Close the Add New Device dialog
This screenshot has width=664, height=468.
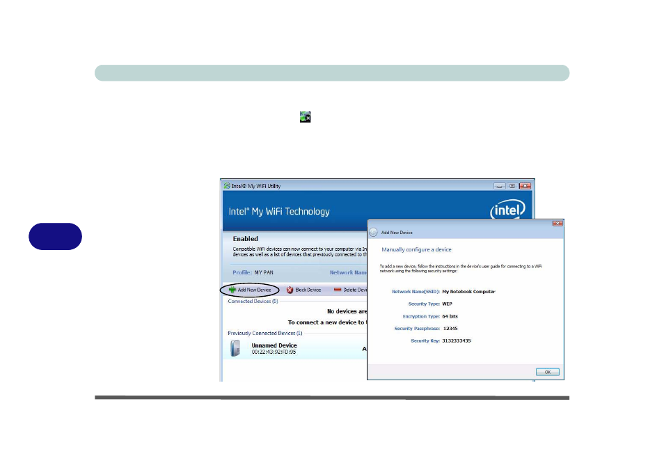(558, 223)
